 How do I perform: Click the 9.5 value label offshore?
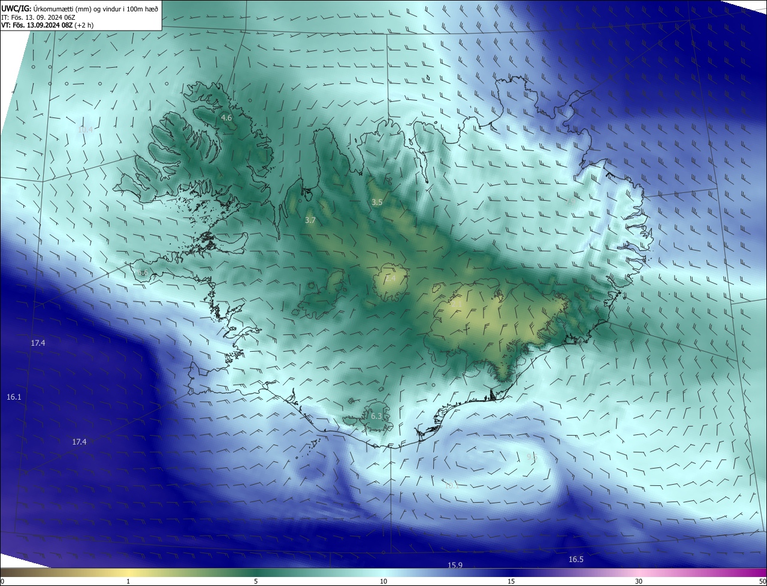(x=532, y=457)
